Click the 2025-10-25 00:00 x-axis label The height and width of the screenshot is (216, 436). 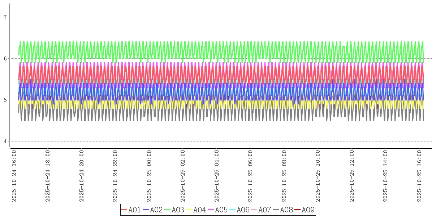[x=149, y=176]
